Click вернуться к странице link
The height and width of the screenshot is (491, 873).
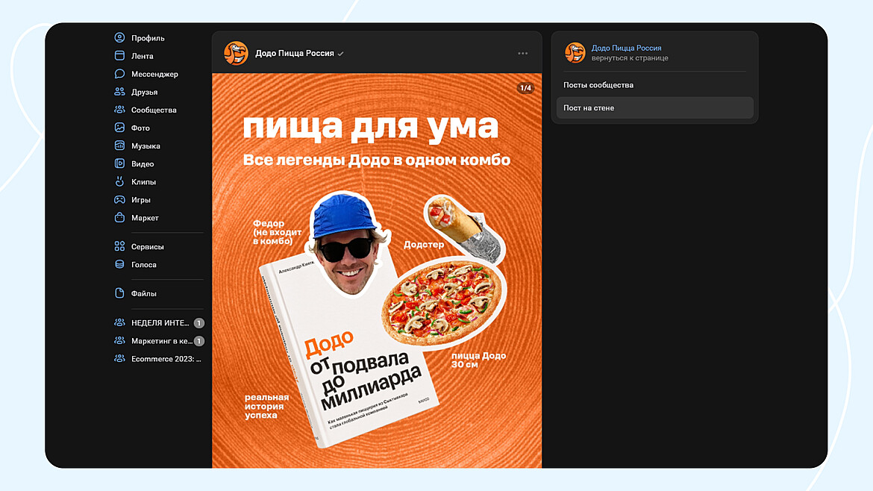630,58
